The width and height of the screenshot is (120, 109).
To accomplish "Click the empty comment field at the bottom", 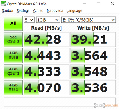I will [60, 102].
